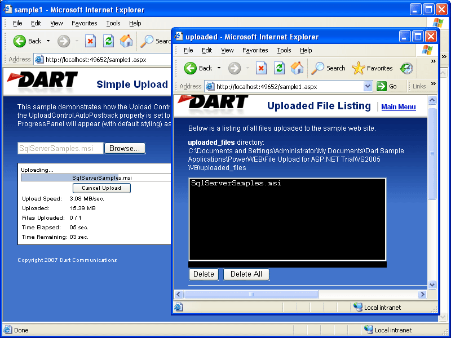Click Back arrow in sample1 window
451x338 pixels.
[x=20, y=41]
